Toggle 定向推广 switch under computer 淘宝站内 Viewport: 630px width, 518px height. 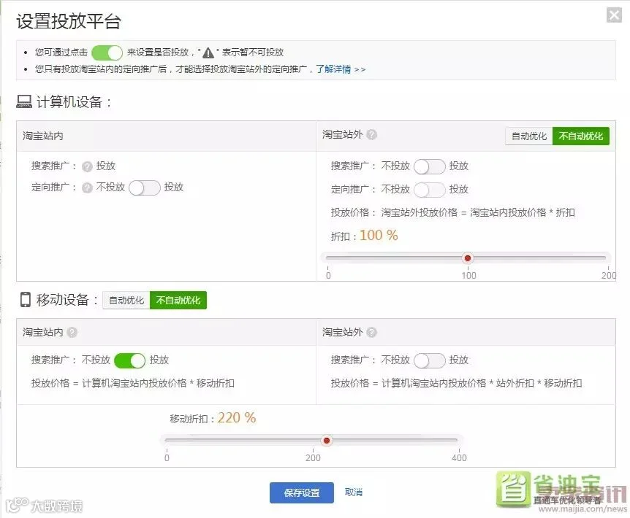pos(145,188)
